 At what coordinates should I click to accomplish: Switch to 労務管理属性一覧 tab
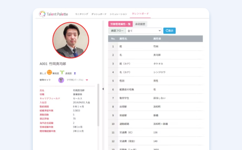pyautogui.click(x=120, y=24)
